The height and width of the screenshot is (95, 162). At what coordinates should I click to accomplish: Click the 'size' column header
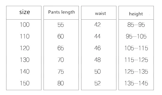point(25,12)
